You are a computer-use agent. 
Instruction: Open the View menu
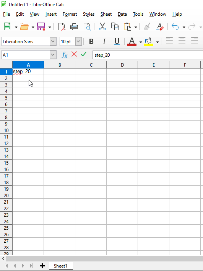[x=34, y=14]
